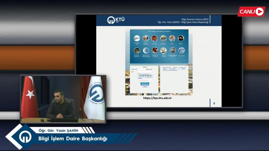Click the KTÜ logo circle in the portal grid

pyautogui.click(x=137, y=38)
